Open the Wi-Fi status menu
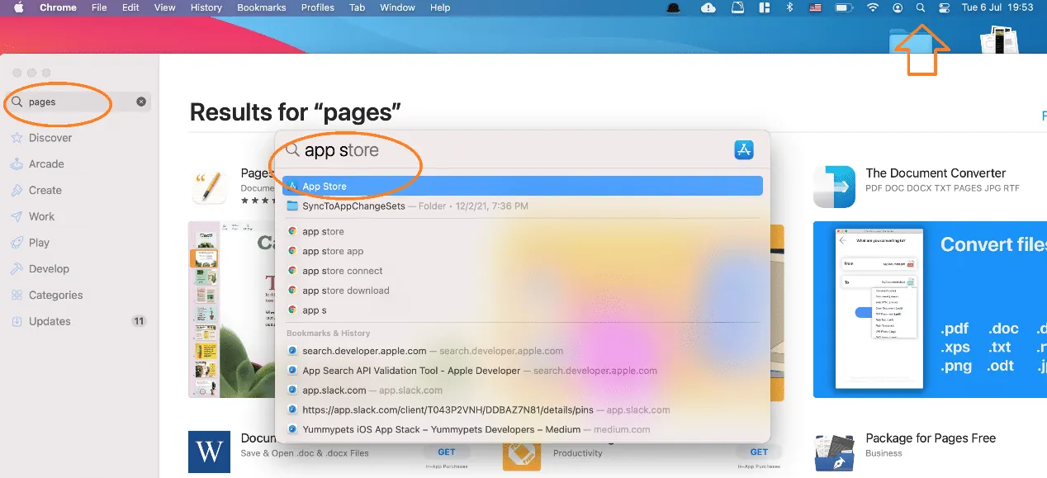 [x=873, y=7]
